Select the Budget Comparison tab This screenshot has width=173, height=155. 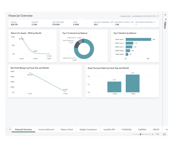(x=88, y=130)
